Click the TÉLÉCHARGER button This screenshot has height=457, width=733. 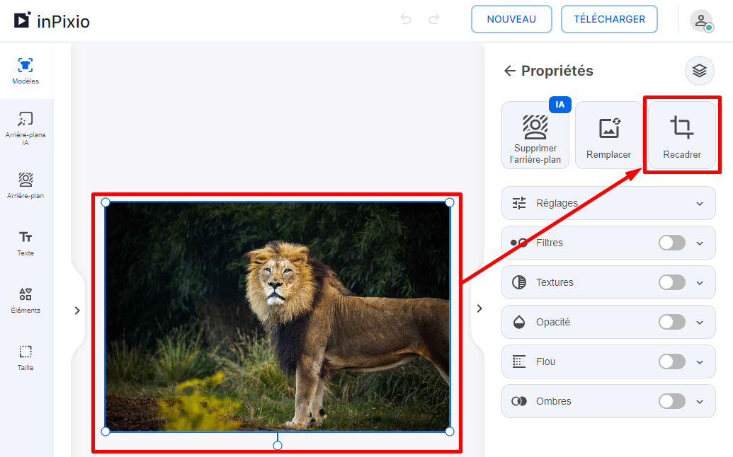[x=609, y=19]
